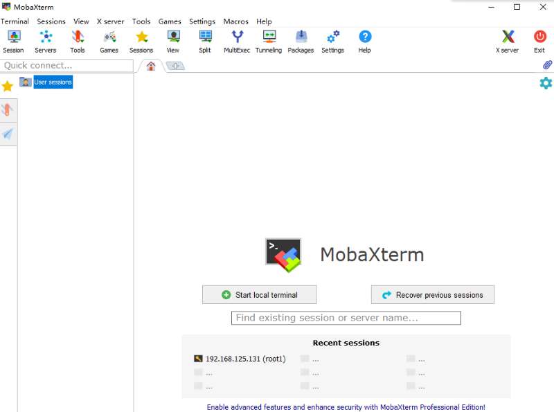This screenshot has width=554, height=412.
Task: Open the View menu
Action: click(x=81, y=21)
